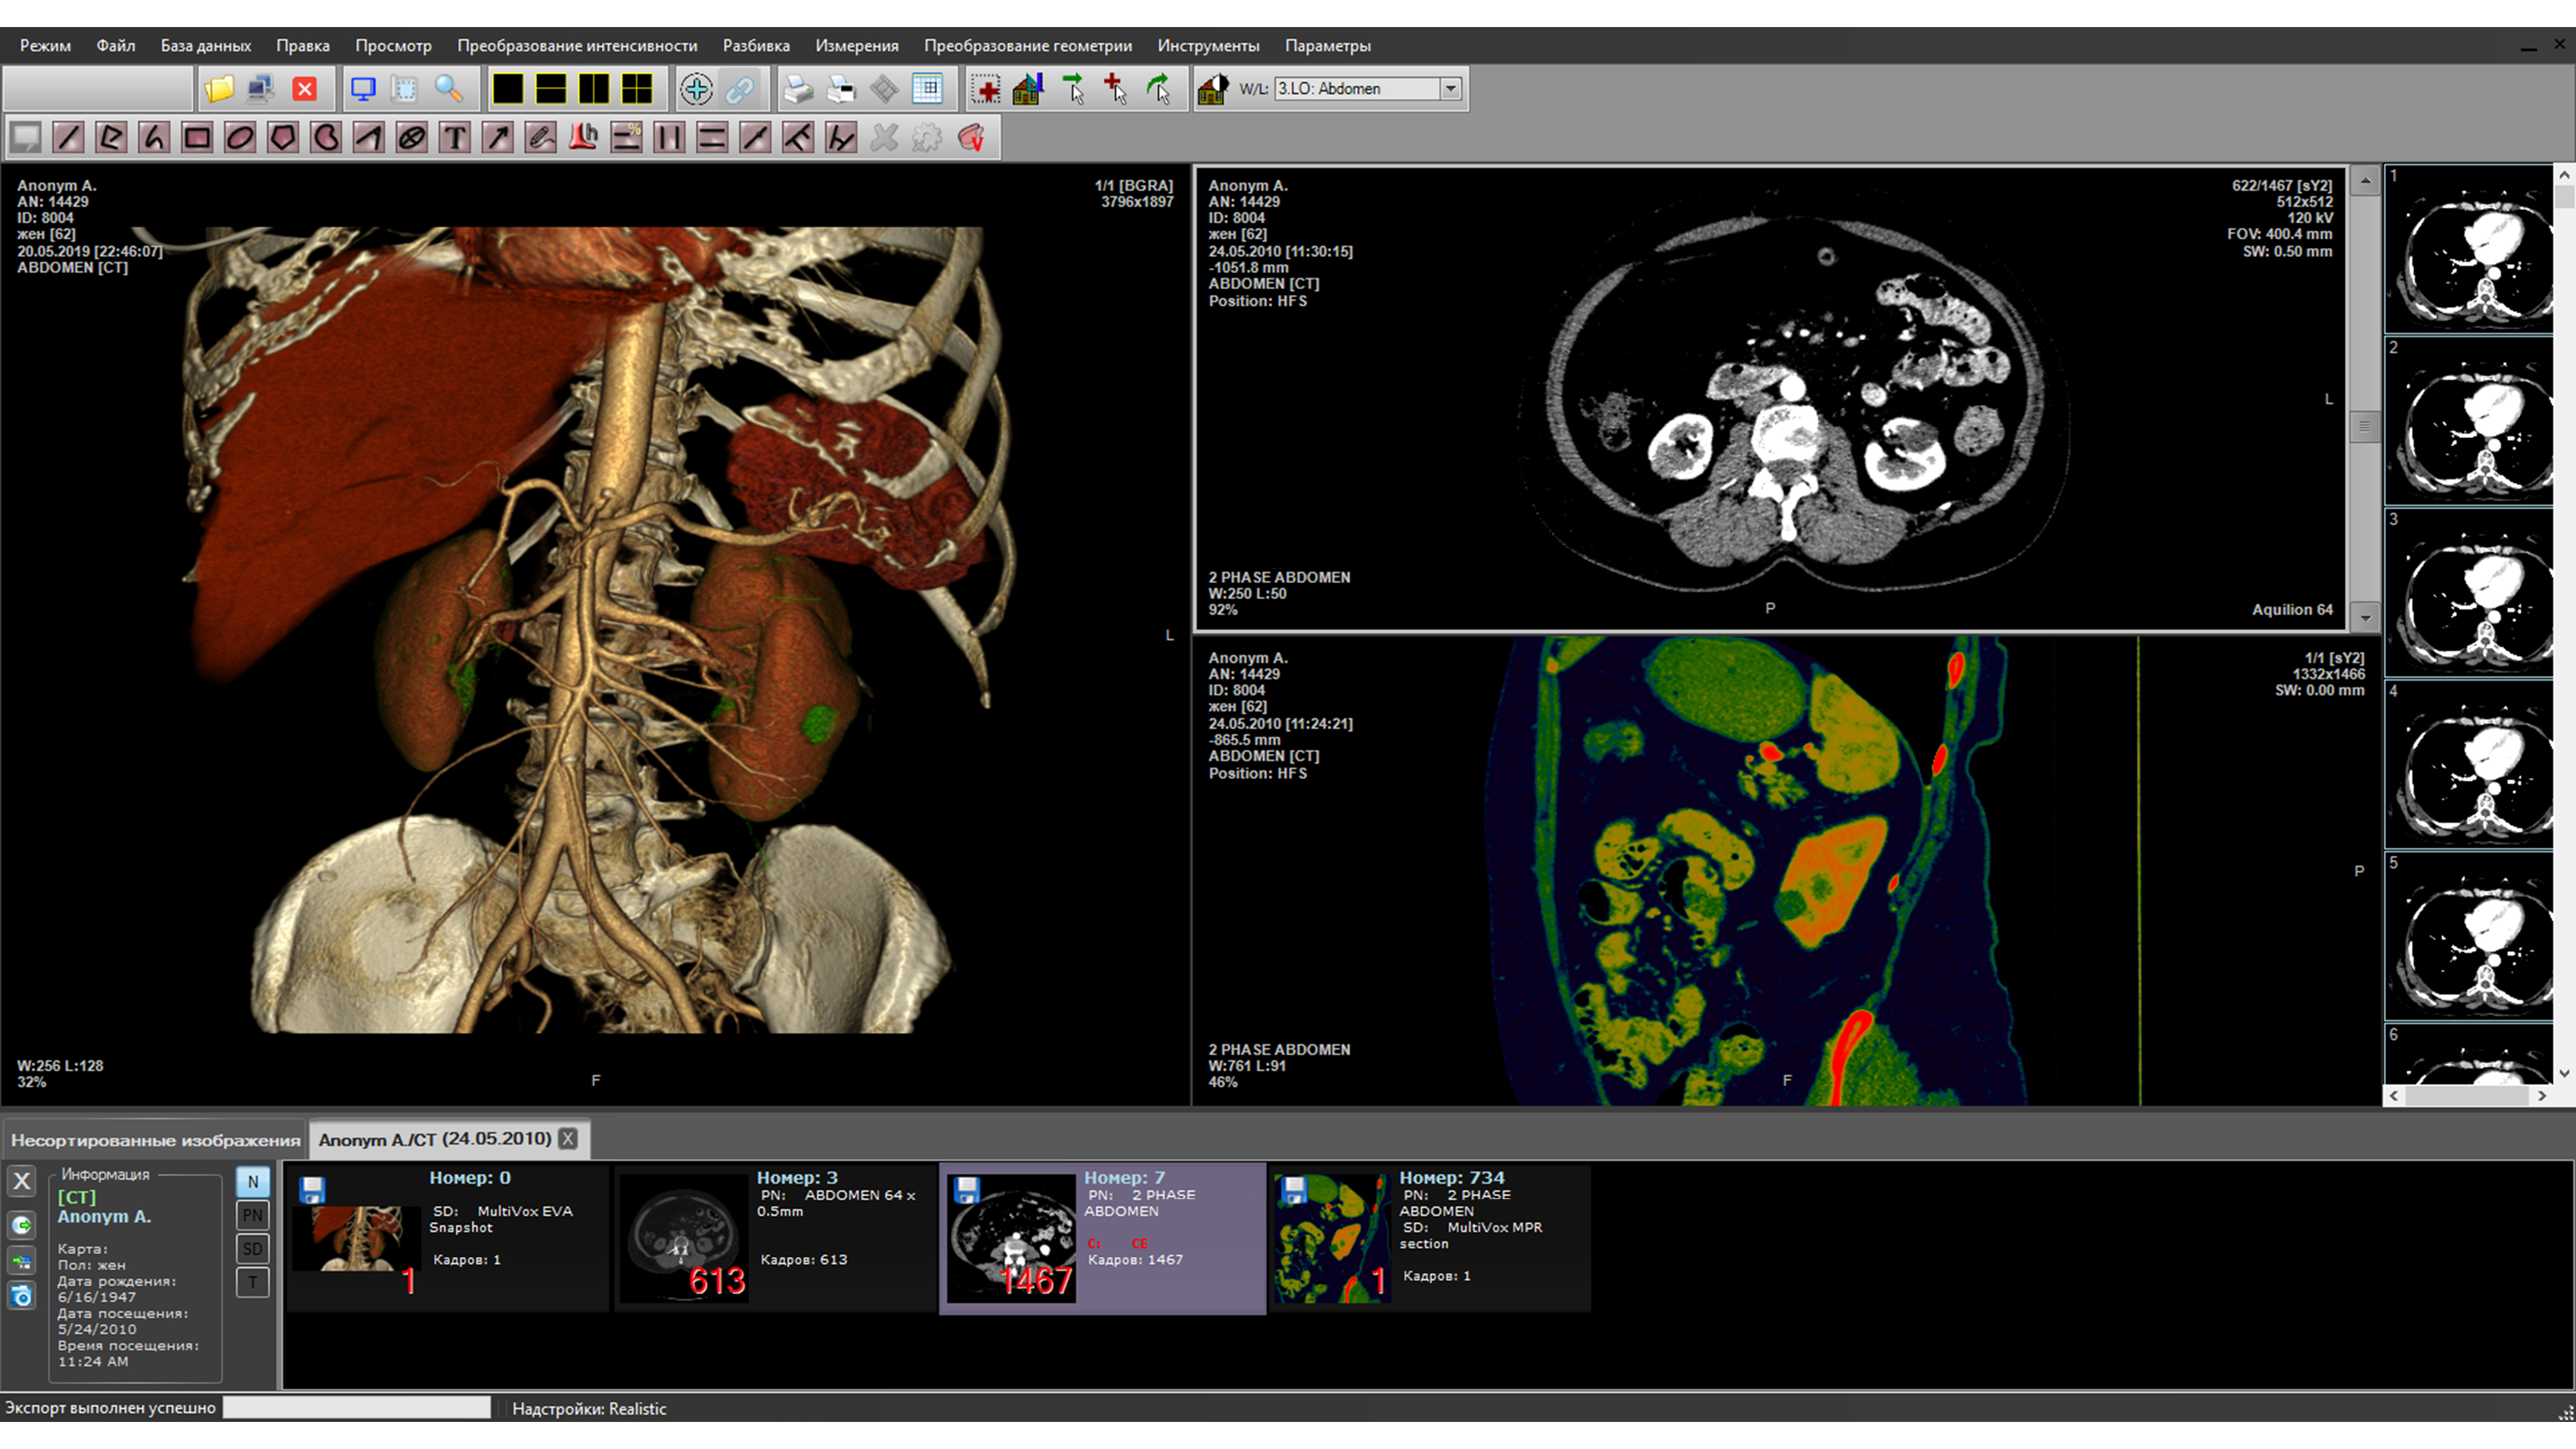Select the parallel vertical lines tool
Viewport: 2576px width, 1449px height.
coord(669,137)
